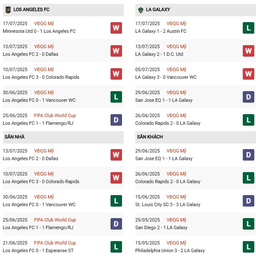This screenshot has width=256, height=256.
Task: Click the Los Angeles FC team logo
Action: click(x=8, y=9)
